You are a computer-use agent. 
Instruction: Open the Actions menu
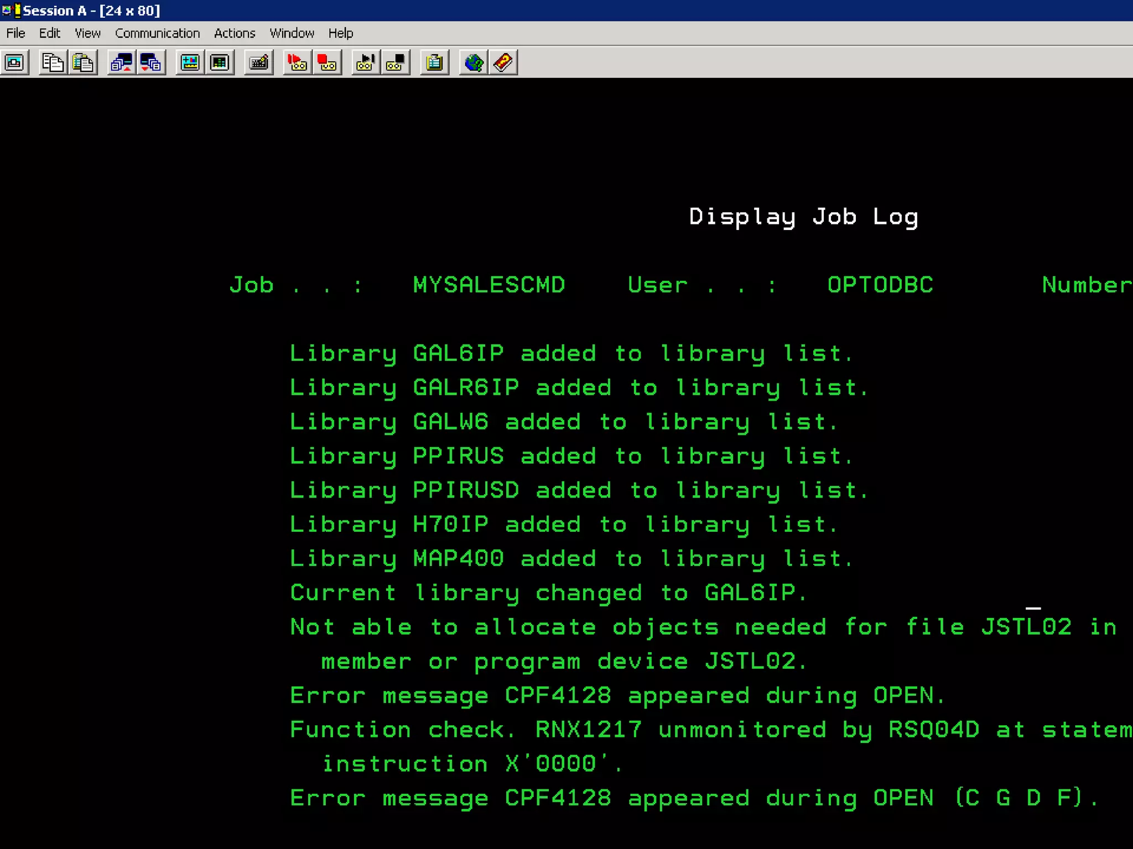(x=235, y=33)
